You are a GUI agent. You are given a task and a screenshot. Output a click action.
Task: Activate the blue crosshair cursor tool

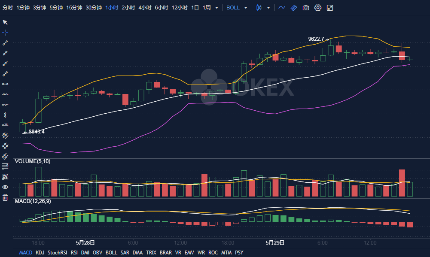pos(5,33)
